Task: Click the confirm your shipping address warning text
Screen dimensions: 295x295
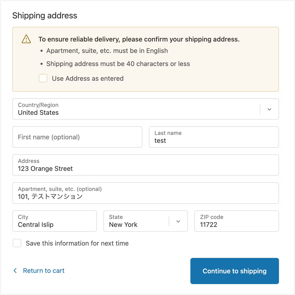Action: pyautogui.click(x=139, y=39)
